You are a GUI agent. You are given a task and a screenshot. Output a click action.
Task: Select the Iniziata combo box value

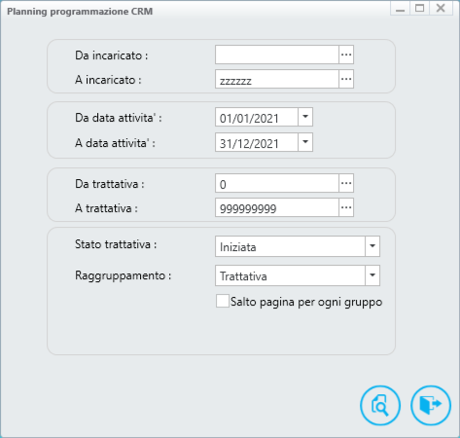tap(291, 246)
